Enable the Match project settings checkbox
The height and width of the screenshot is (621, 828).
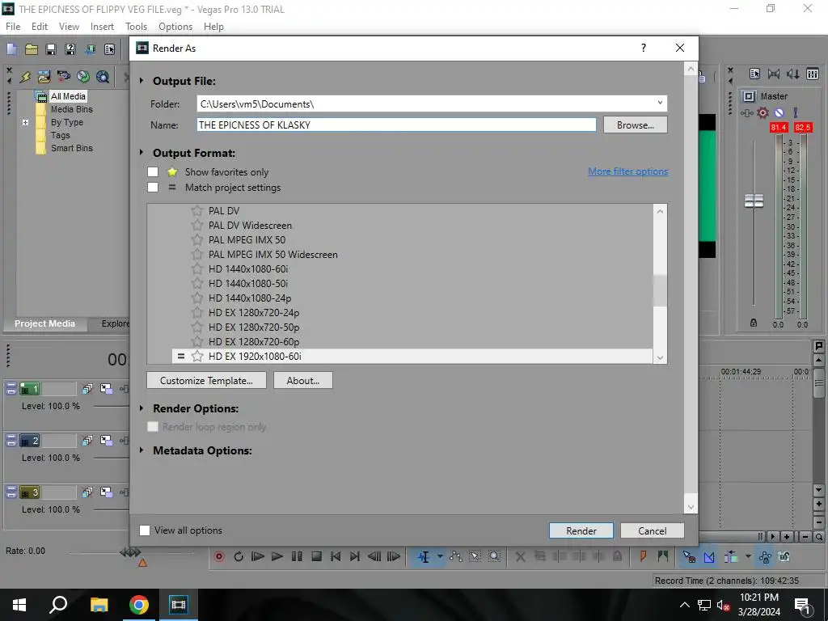tap(153, 187)
